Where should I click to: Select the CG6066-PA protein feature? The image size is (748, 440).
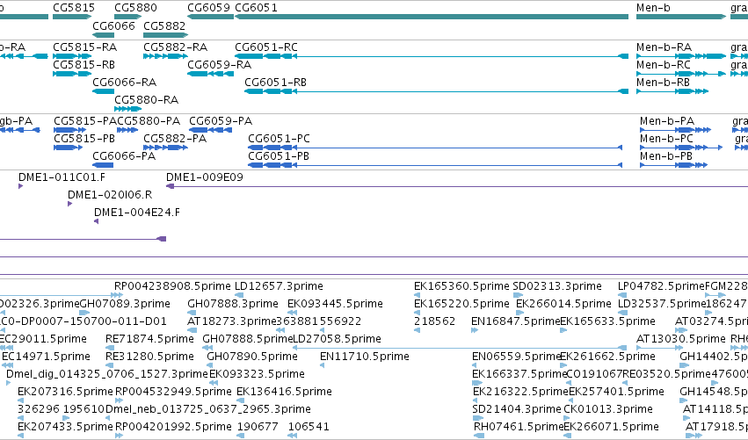[103, 165]
